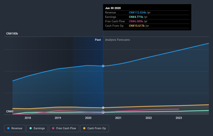Click the 2020 x-axis label
The image size is (213, 136).
pos(88,118)
